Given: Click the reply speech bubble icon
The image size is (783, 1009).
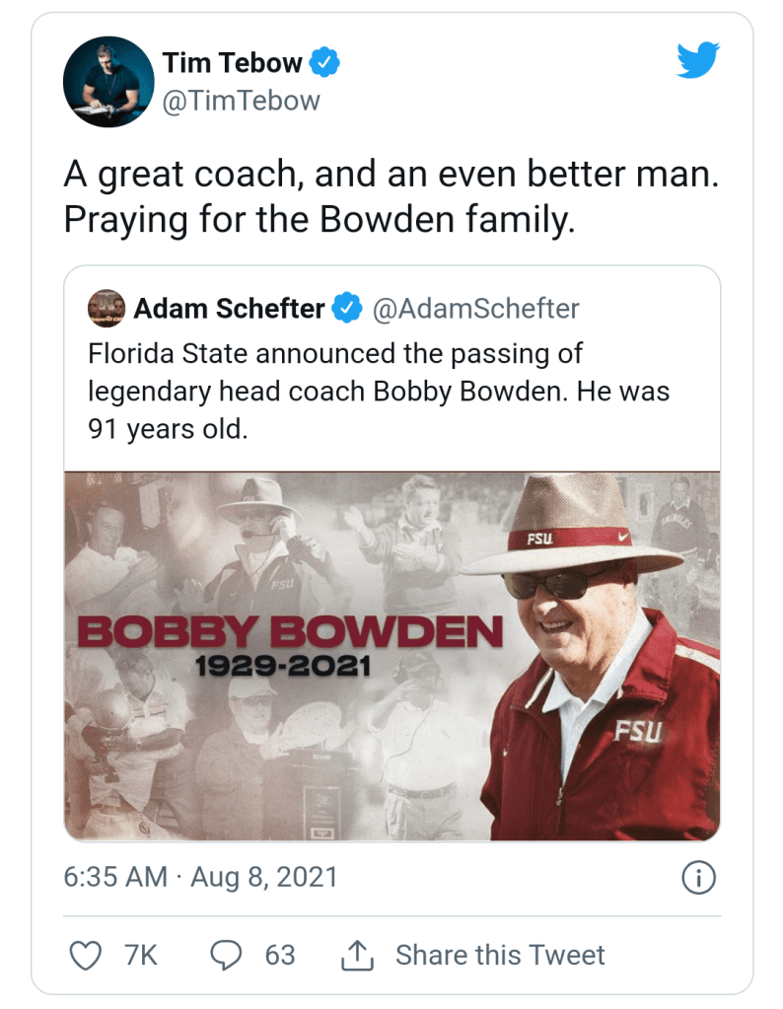Looking at the screenshot, I should coord(228,955).
